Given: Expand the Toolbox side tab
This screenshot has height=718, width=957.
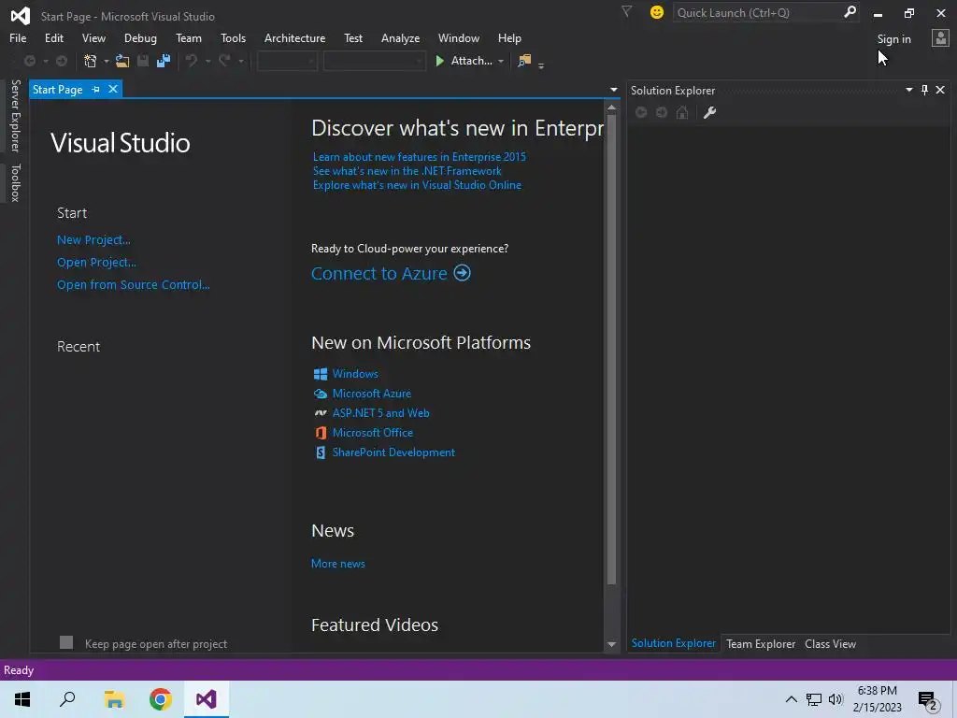Looking at the screenshot, I should (15, 182).
